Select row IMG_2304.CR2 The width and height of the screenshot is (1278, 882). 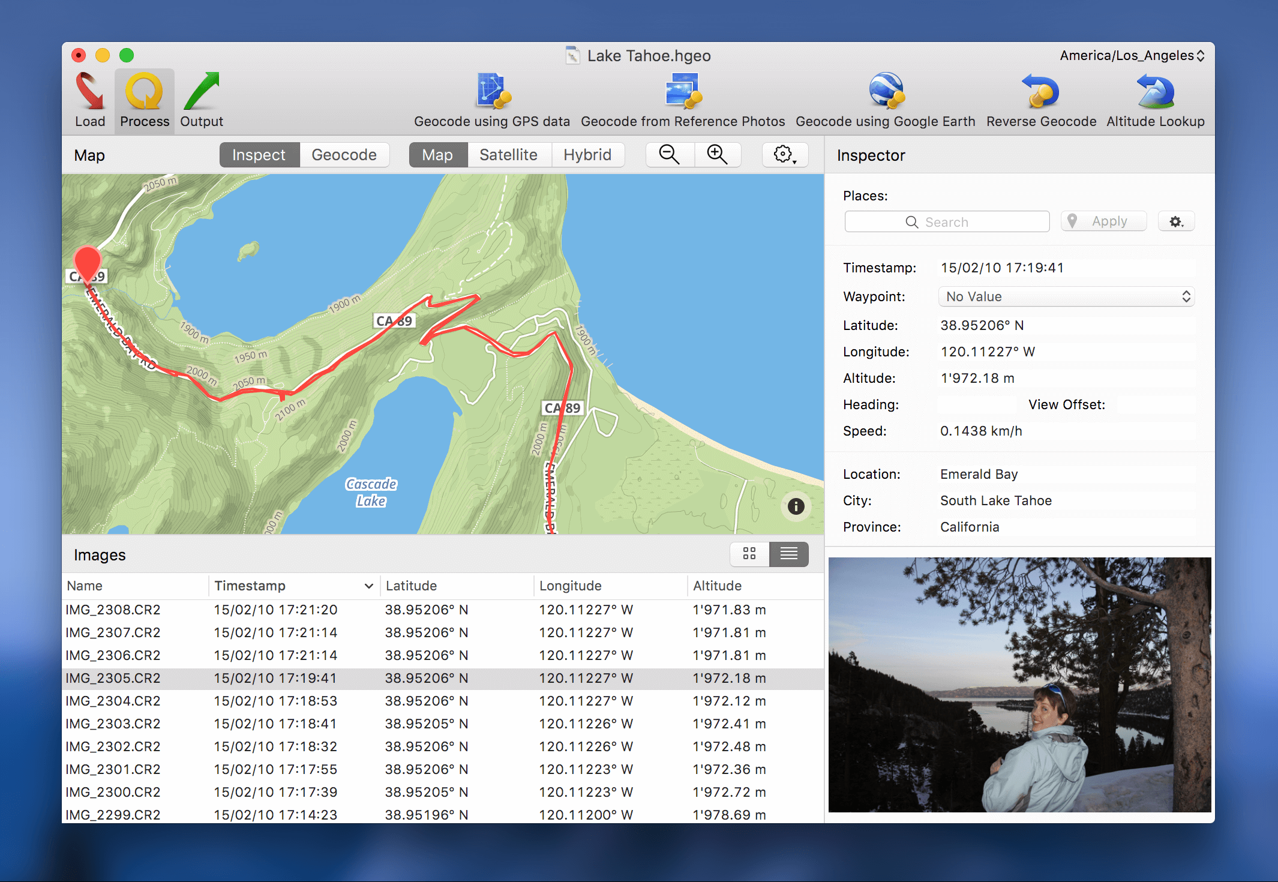443,701
